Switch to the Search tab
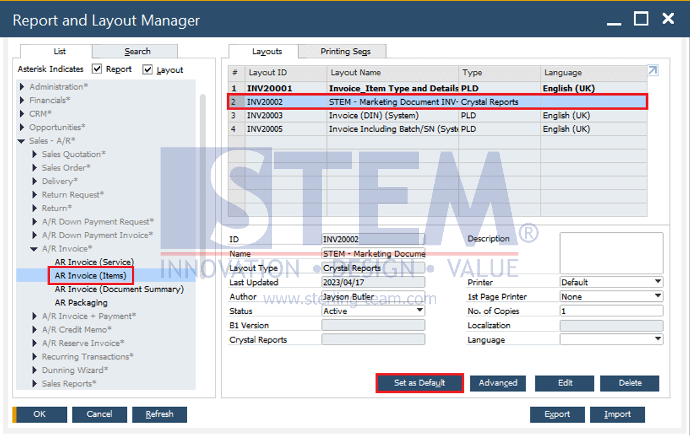This screenshot has width=690, height=436. tap(135, 52)
